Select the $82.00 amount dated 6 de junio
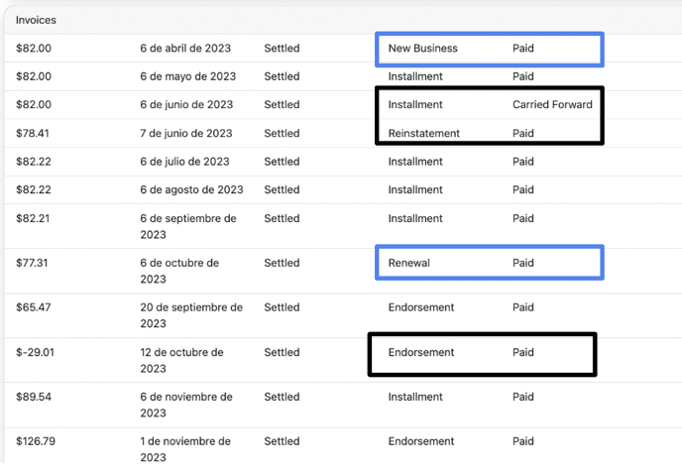 tap(34, 105)
